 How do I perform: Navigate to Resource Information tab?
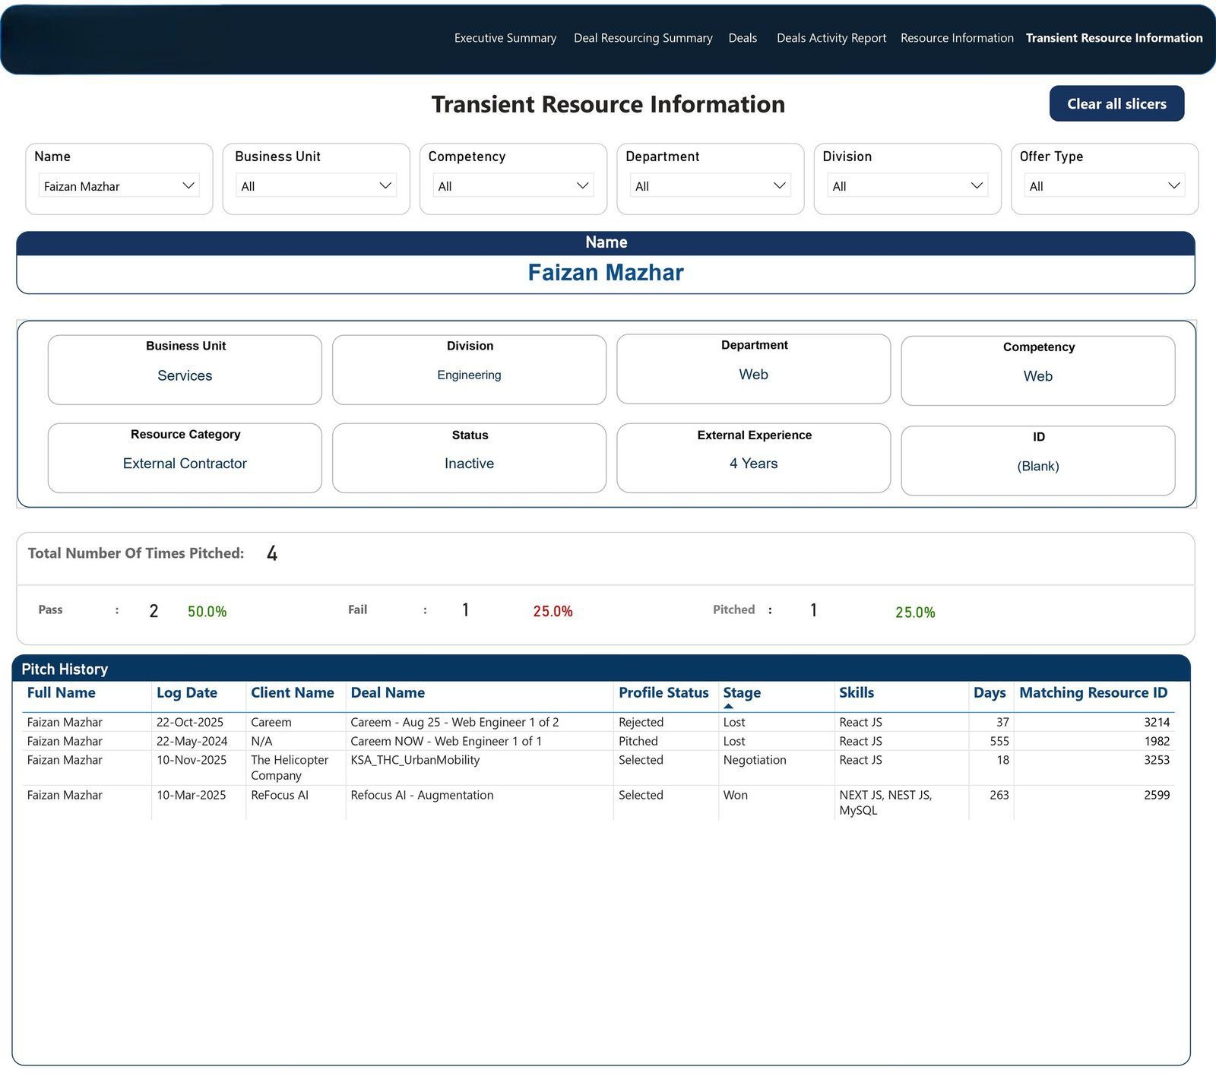[957, 38]
